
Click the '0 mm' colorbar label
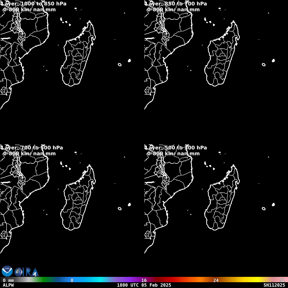[8, 280]
